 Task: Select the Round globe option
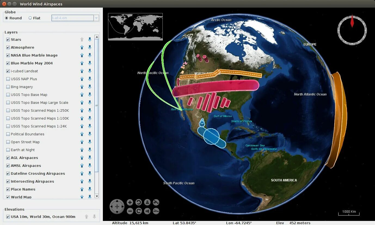click(6, 18)
